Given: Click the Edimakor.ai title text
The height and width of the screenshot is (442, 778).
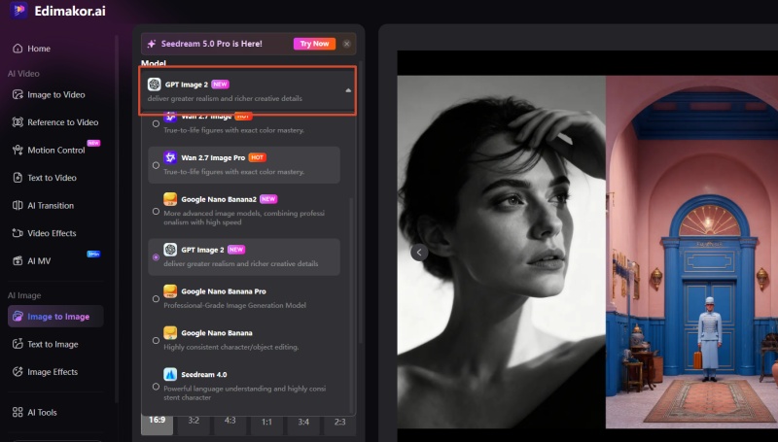Looking at the screenshot, I should (70, 11).
